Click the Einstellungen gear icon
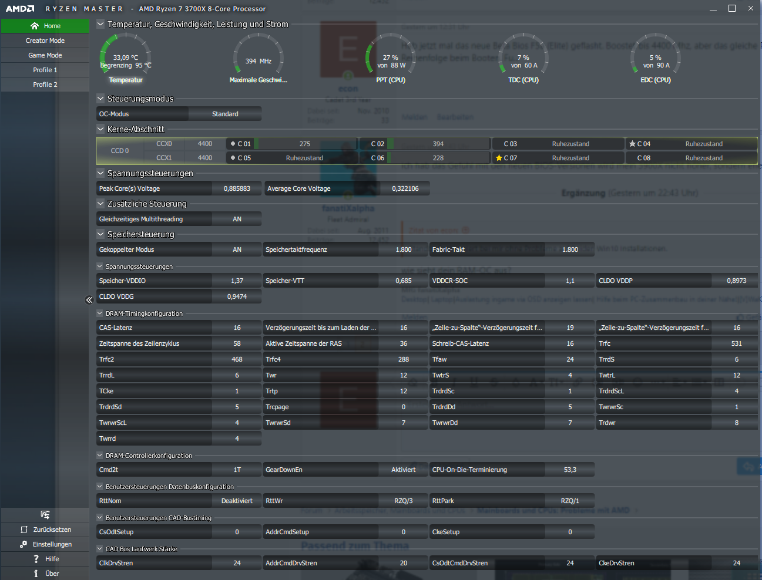Viewport: 762px width, 580px height. tap(24, 544)
